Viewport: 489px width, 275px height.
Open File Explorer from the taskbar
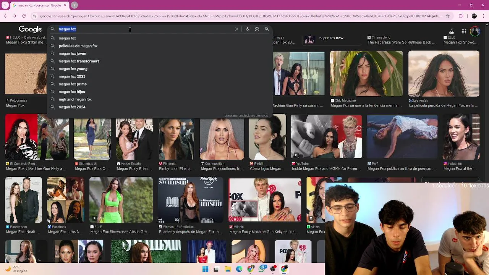coord(228,269)
